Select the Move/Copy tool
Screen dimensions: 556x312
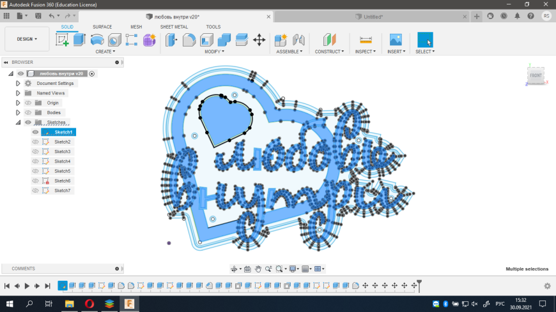[259, 40]
